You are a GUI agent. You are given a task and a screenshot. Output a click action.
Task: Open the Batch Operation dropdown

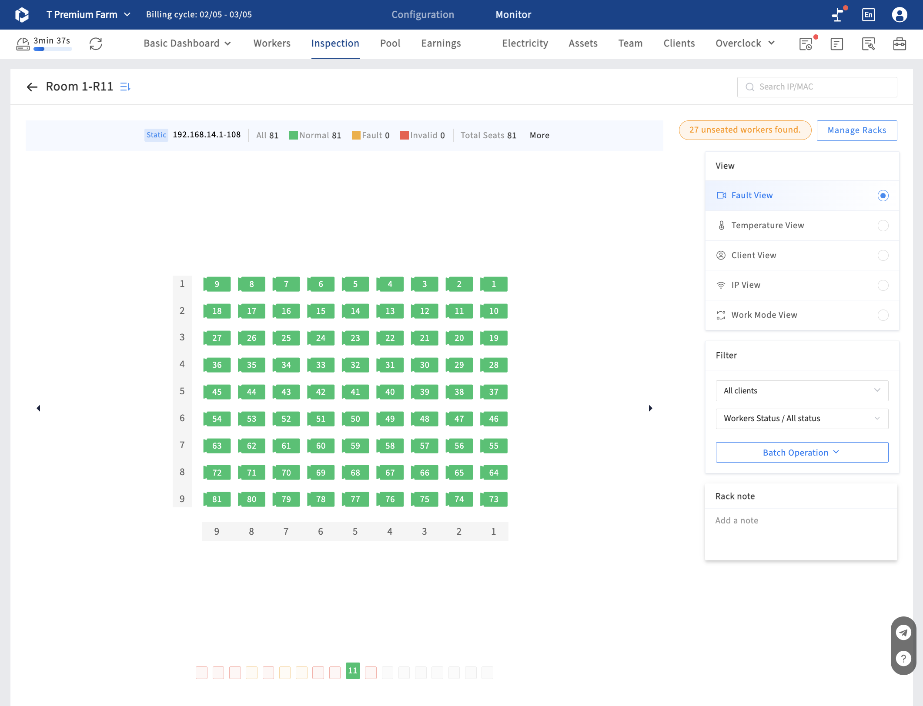point(802,453)
